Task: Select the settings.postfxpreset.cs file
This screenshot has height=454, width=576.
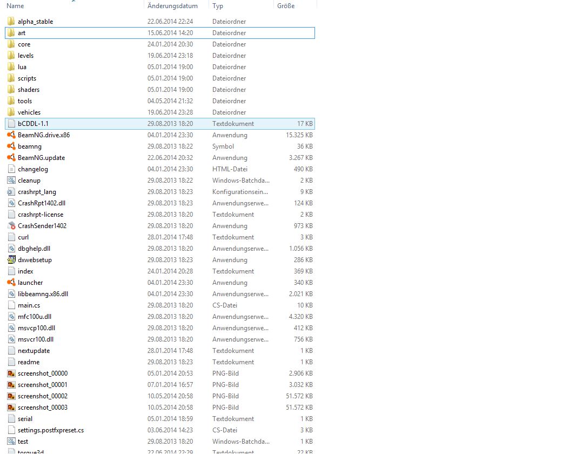Action: pyautogui.click(x=160, y=430)
